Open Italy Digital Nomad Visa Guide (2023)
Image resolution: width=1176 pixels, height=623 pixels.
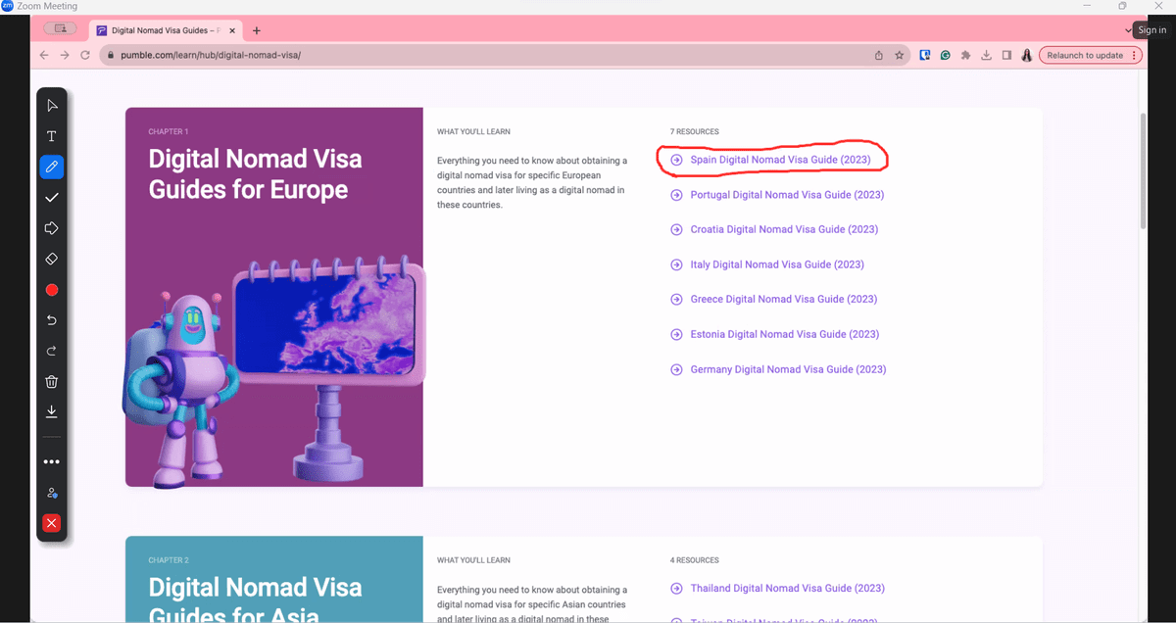pos(777,264)
